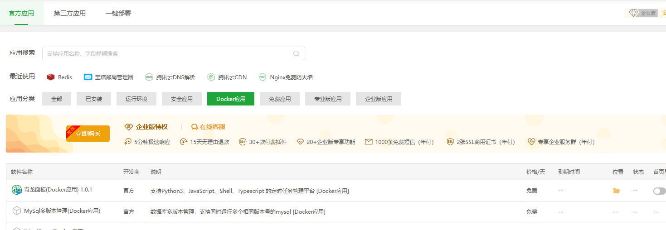Image resolution: width=666 pixels, height=230 pixels.
Task: Open the 青龙面板 folder location icon
Action: pos(616,191)
